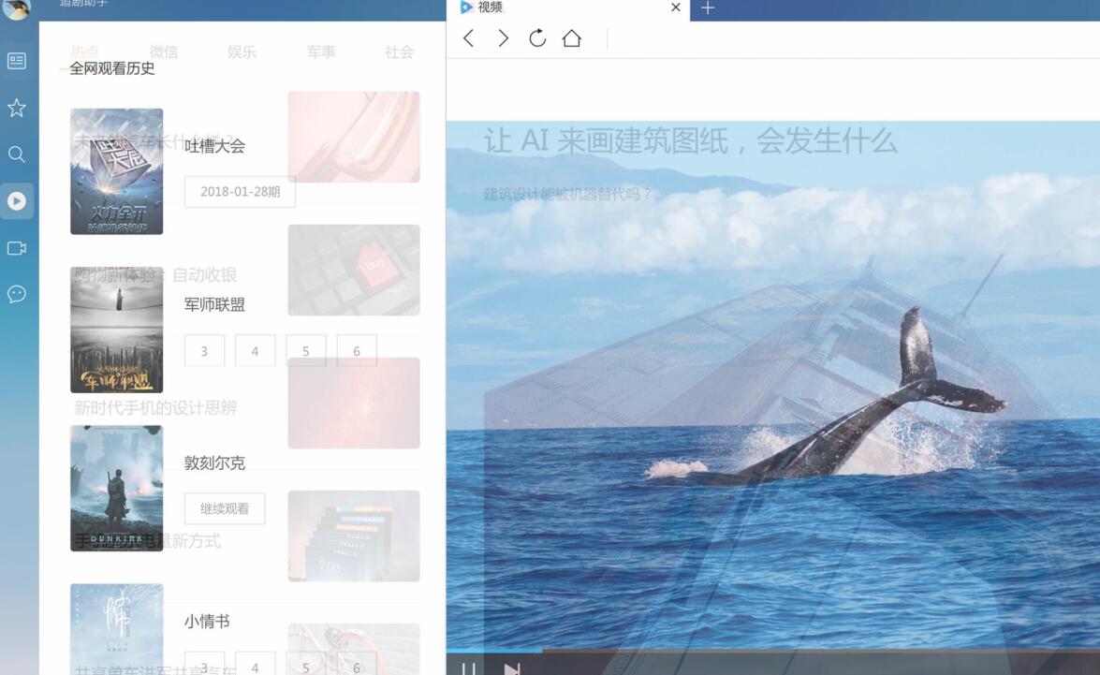Open the news feed sidebar icon
The height and width of the screenshot is (675, 1100).
click(x=17, y=61)
